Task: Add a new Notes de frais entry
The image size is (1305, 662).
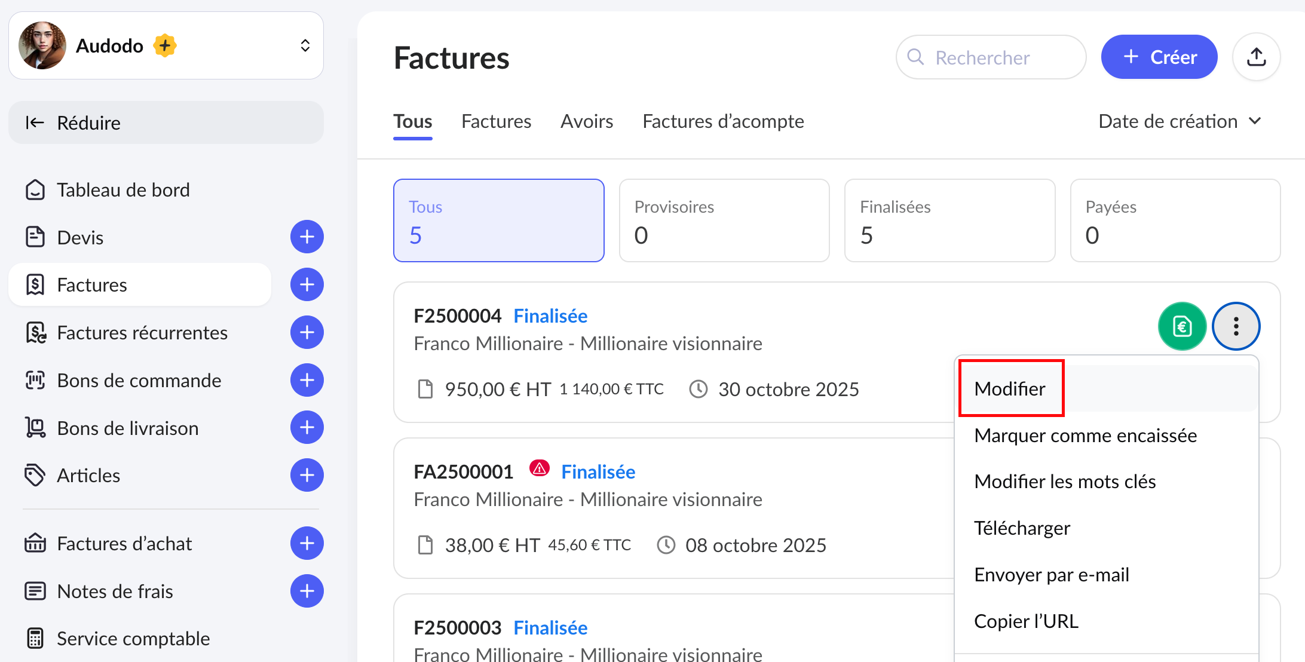Action: [307, 591]
